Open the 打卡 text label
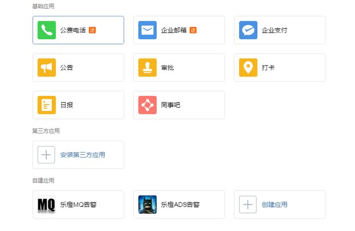 pyautogui.click(x=268, y=68)
